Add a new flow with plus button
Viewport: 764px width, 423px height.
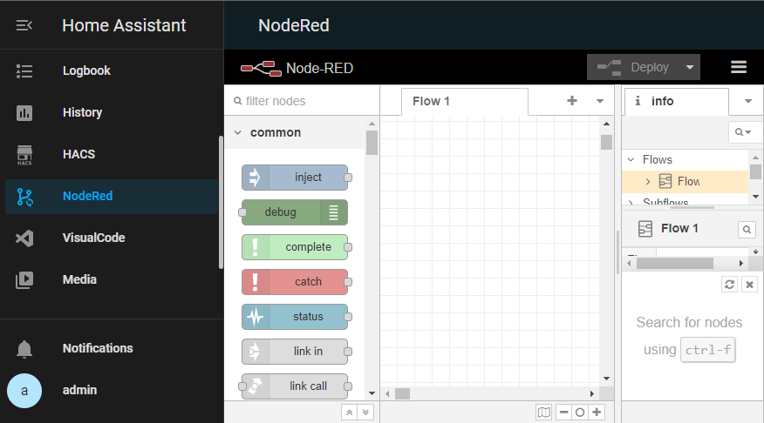[572, 101]
